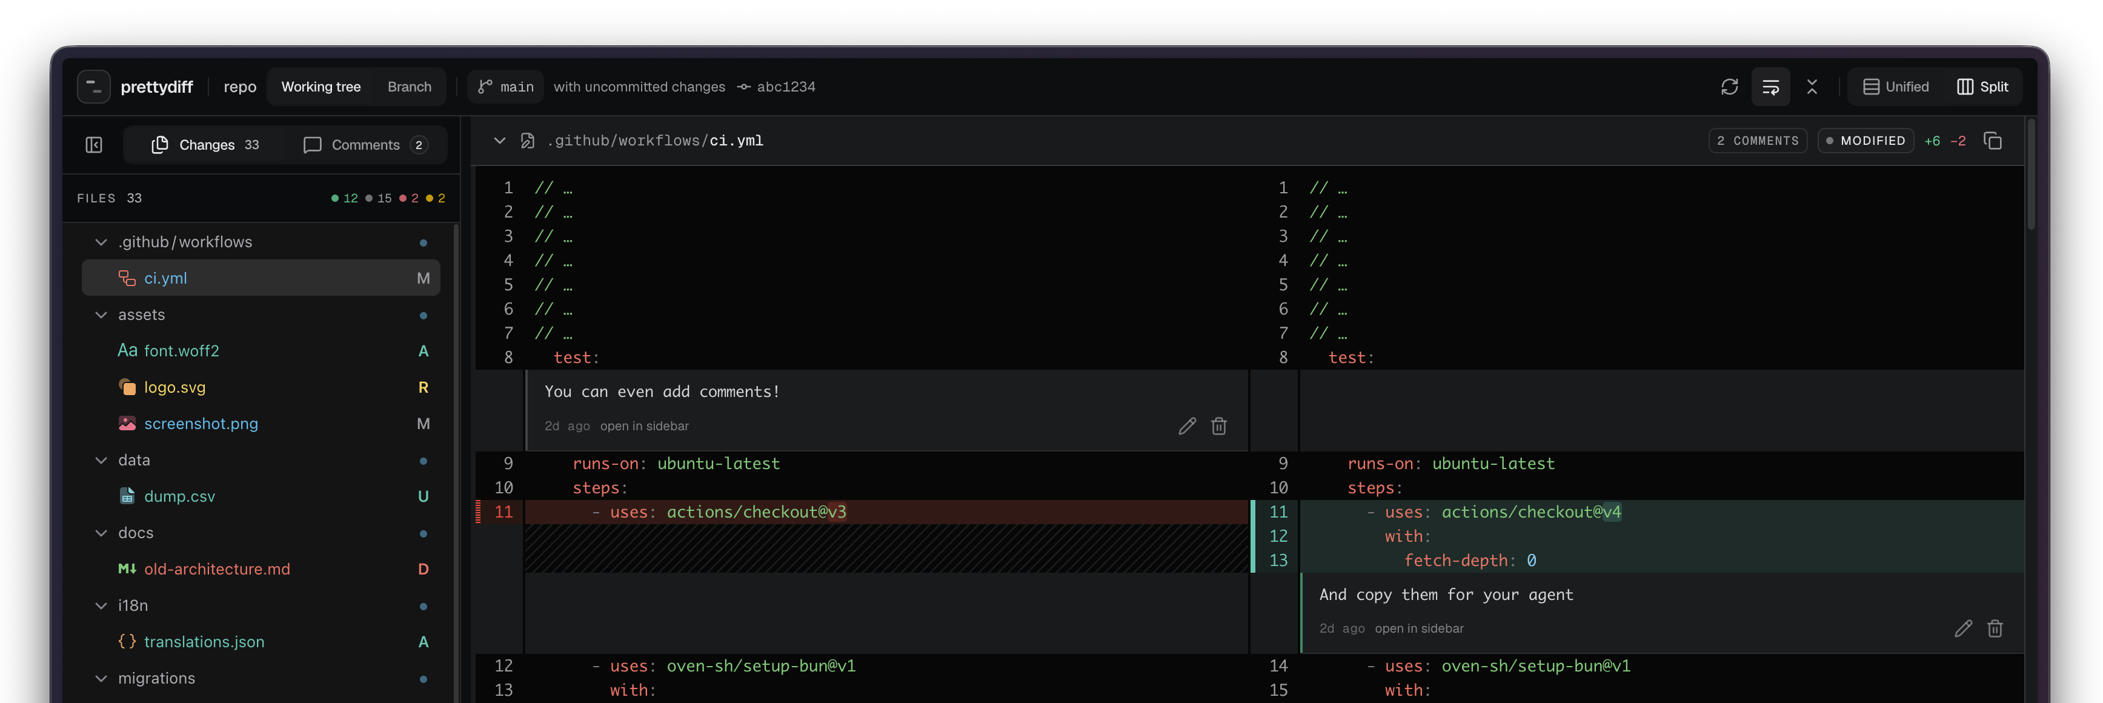Click the screenshot.png image icon
Viewport: 2103px width, 703px height.
pyautogui.click(x=127, y=423)
